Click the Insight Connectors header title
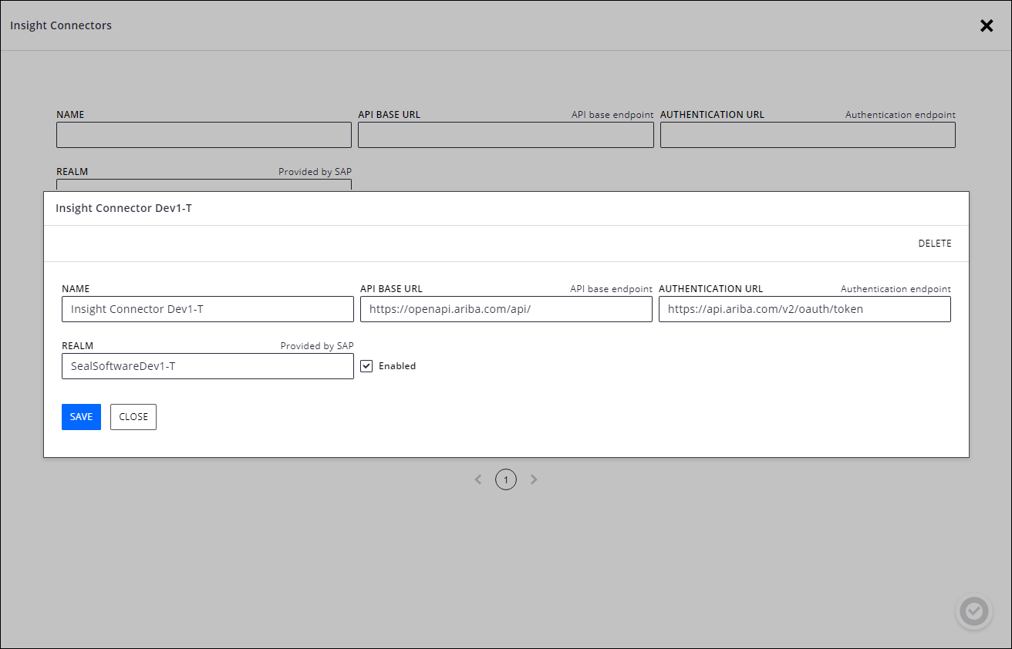Viewport: 1012px width, 649px height. 60,25
